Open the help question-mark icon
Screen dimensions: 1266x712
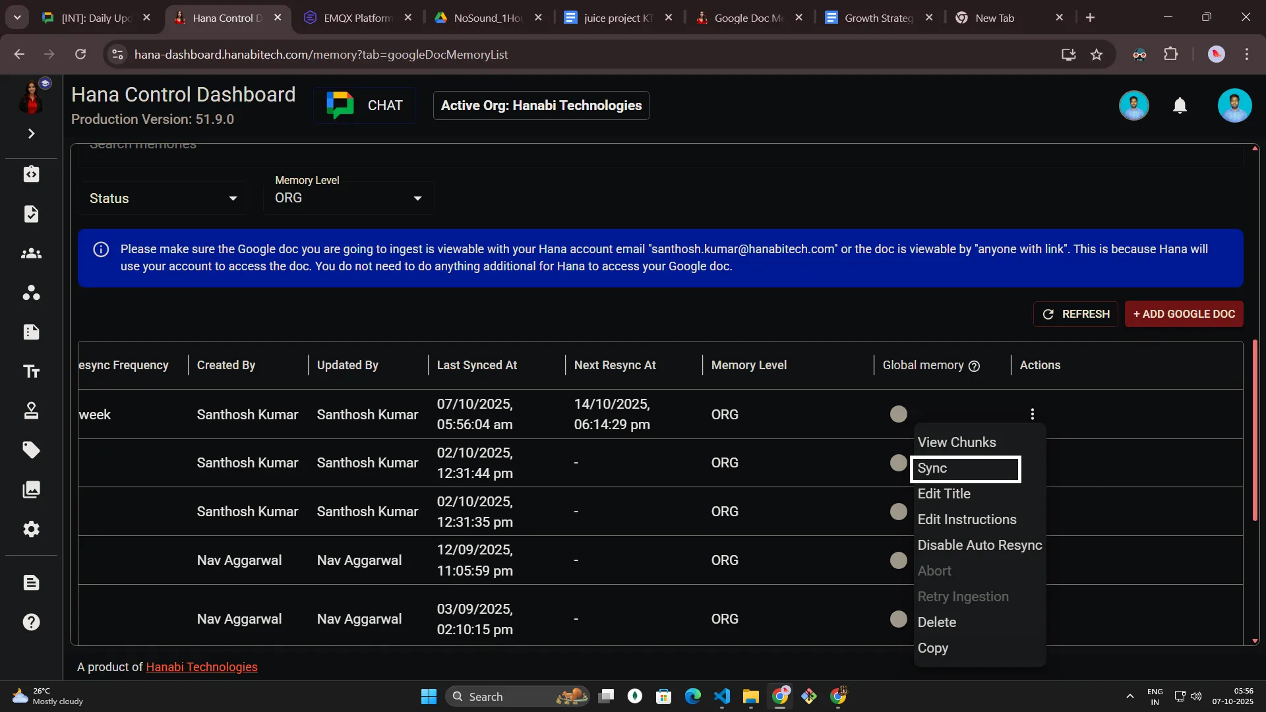tap(31, 622)
